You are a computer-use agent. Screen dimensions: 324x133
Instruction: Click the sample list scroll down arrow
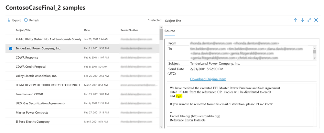(x=161, y=127)
